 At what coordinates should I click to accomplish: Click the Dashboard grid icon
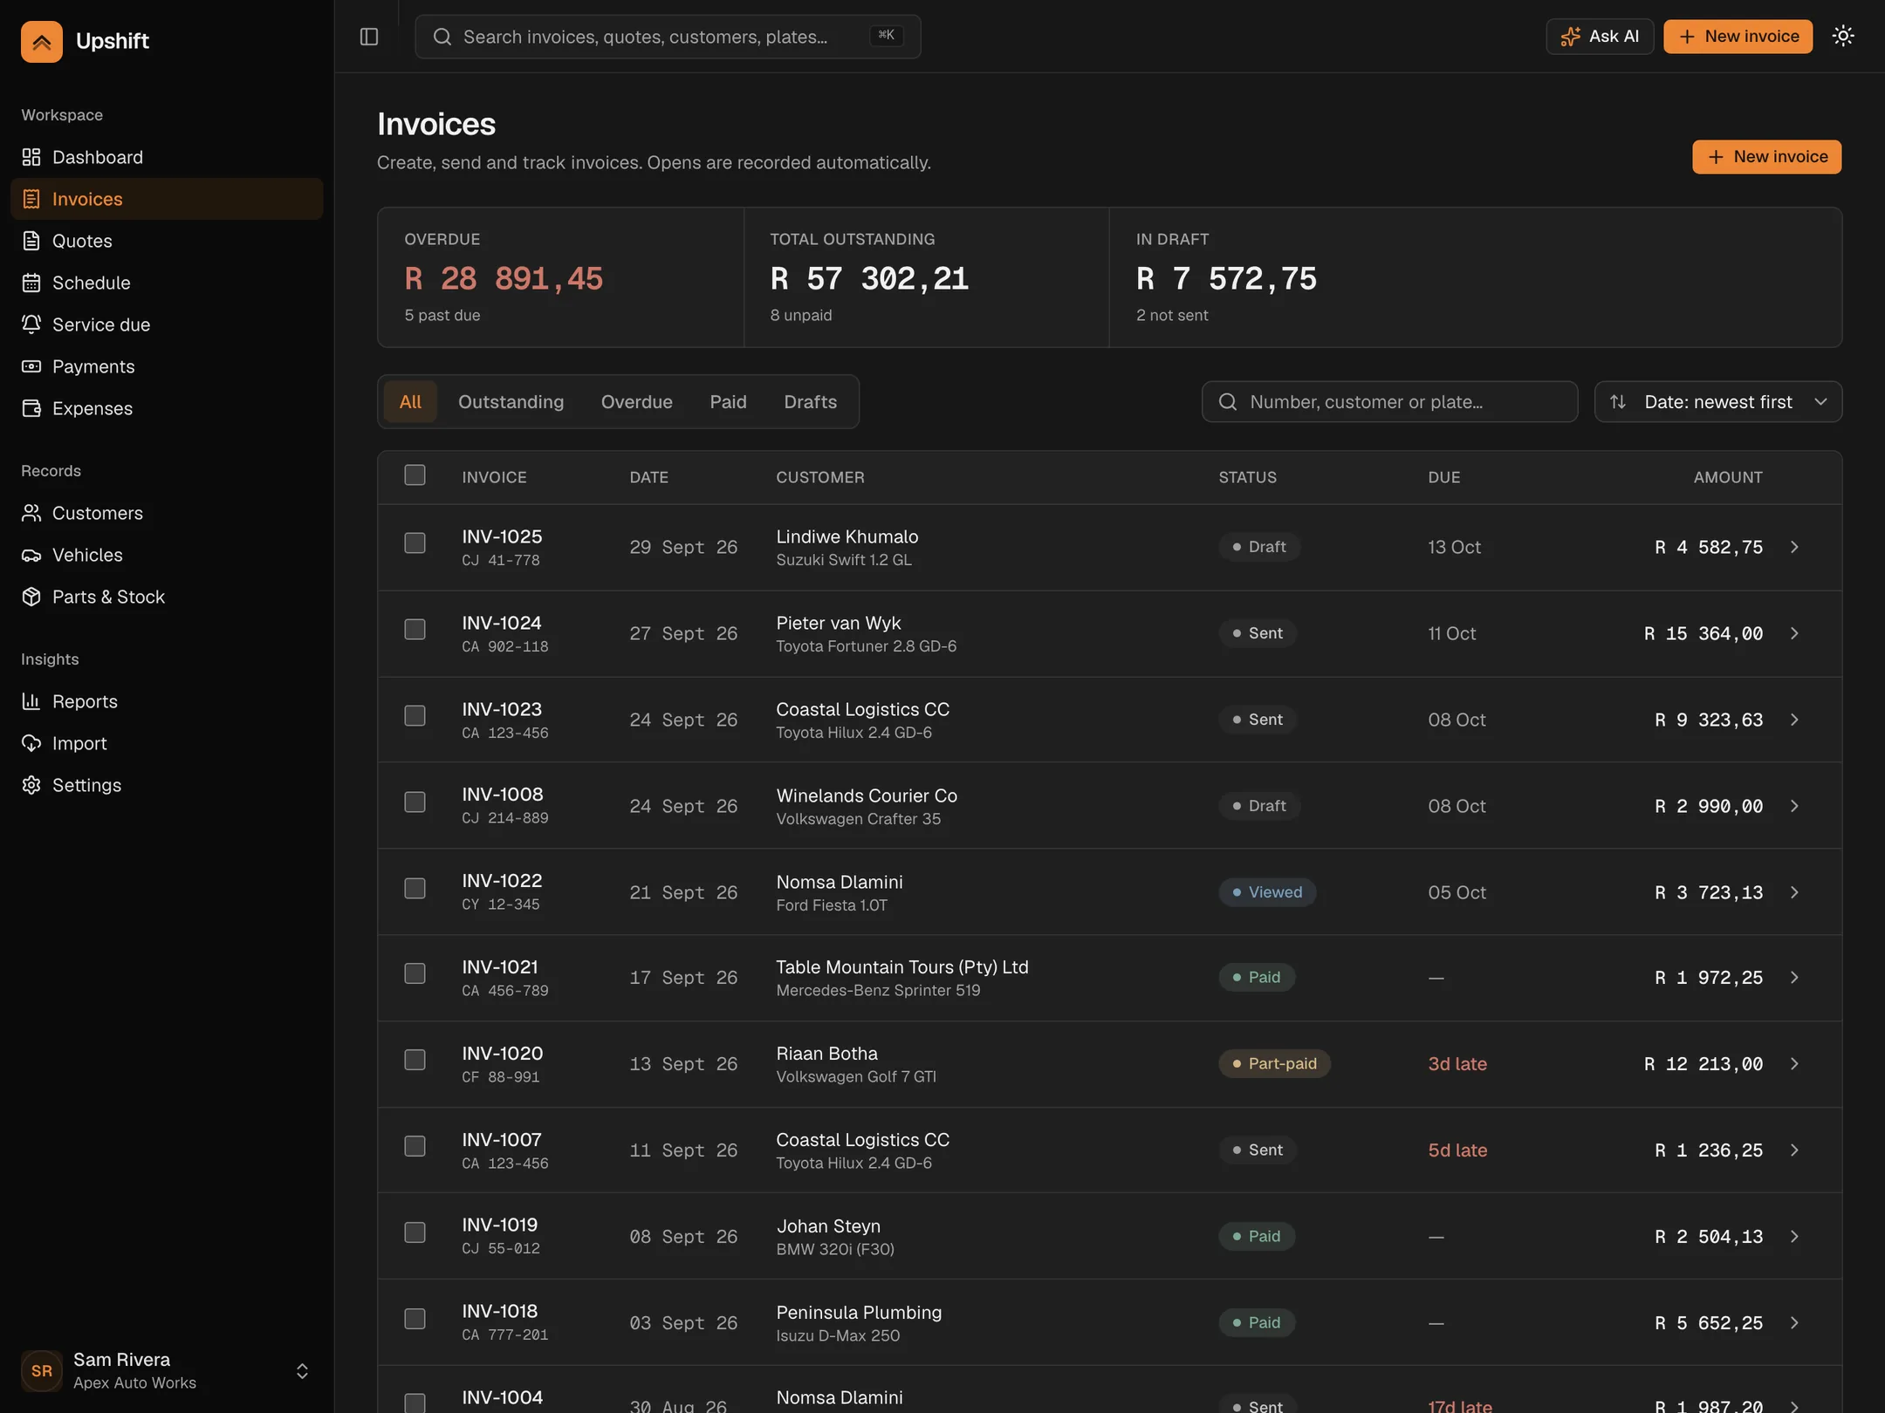(x=31, y=157)
